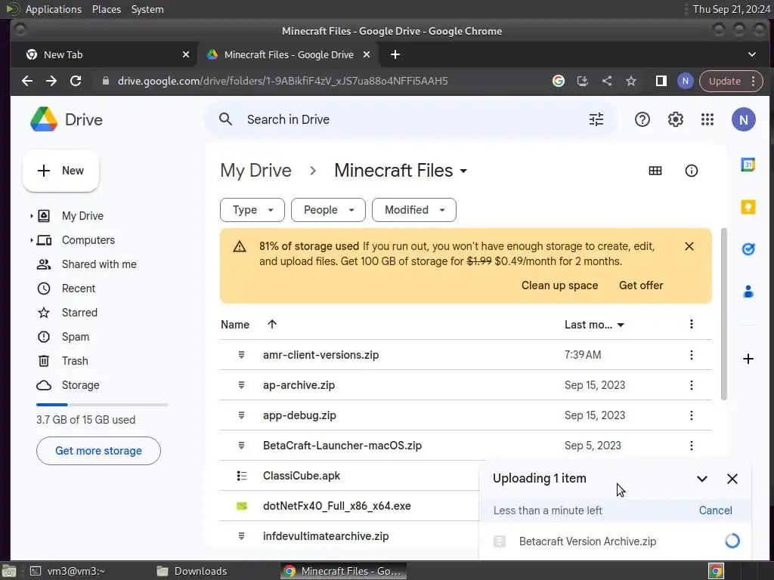Image resolution: width=774 pixels, height=580 pixels.
Task: Click install app icon in address bar
Action: point(583,81)
